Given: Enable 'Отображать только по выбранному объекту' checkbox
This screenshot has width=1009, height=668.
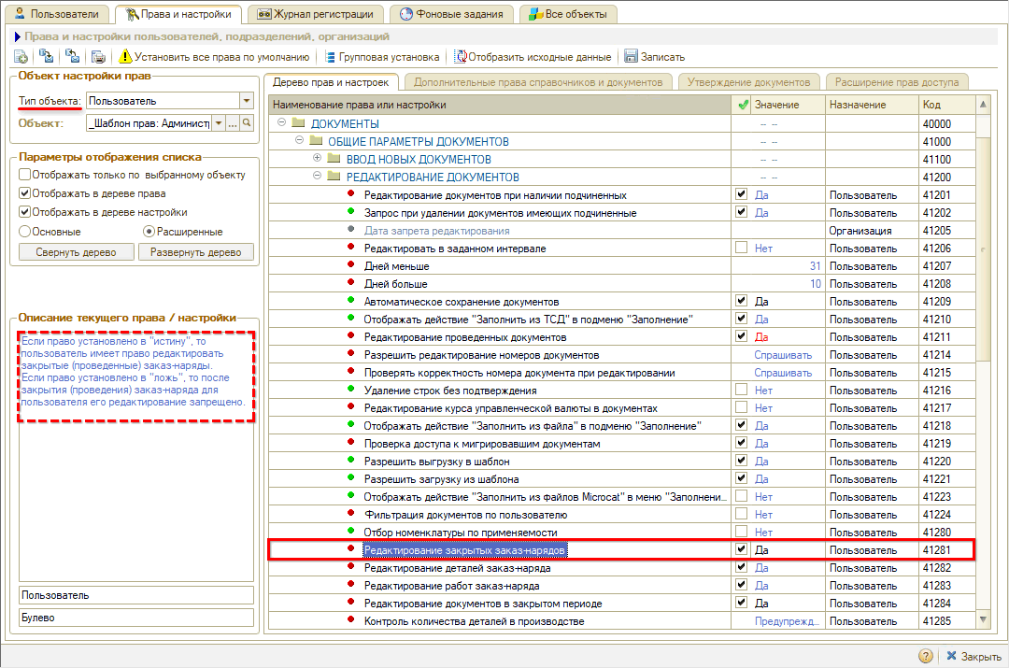Looking at the screenshot, I should (25, 175).
